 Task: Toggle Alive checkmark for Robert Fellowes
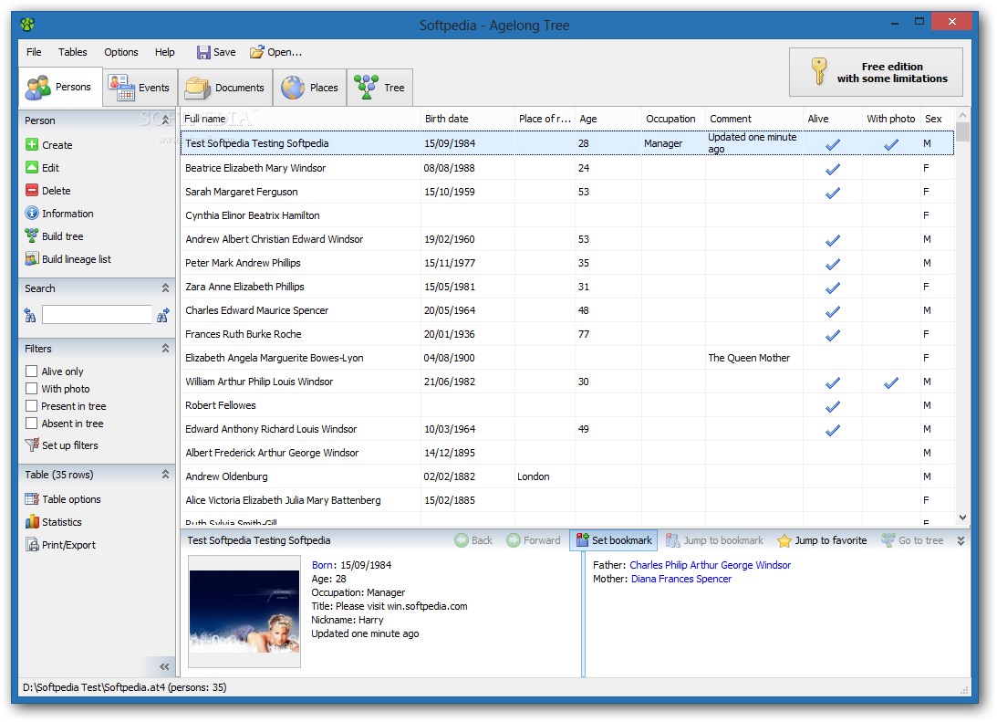(x=832, y=406)
